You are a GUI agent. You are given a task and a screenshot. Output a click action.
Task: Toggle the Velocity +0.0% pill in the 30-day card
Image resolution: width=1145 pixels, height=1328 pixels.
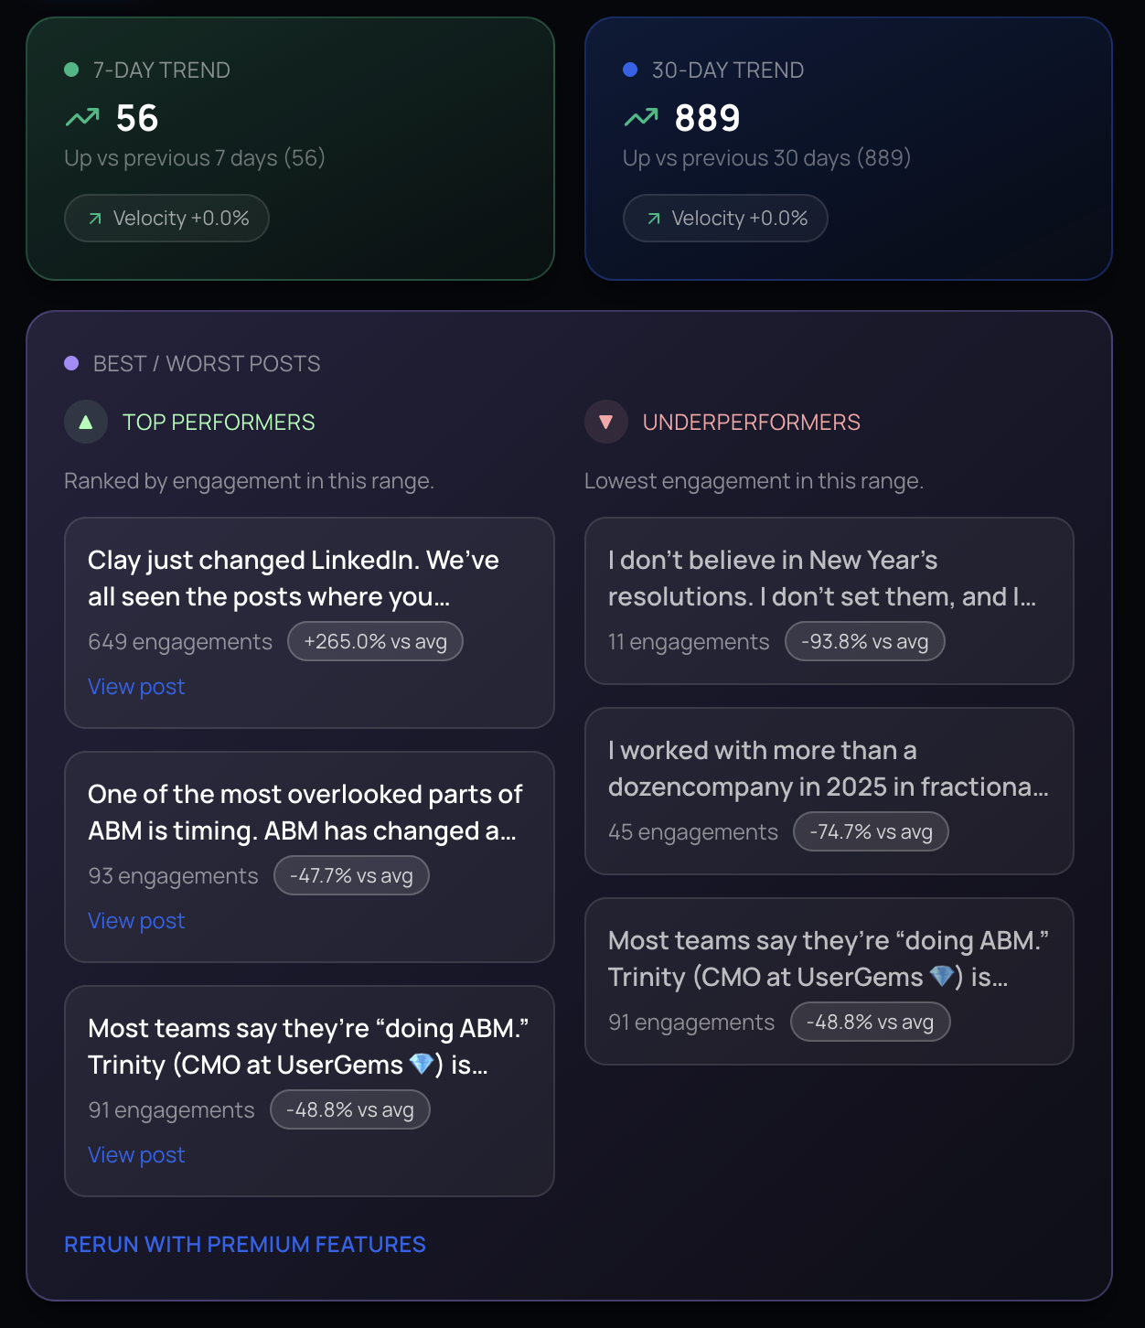(724, 218)
